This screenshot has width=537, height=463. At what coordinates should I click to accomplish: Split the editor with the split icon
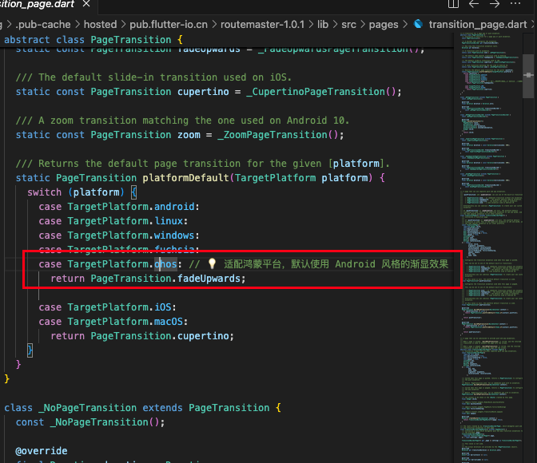(x=453, y=4)
